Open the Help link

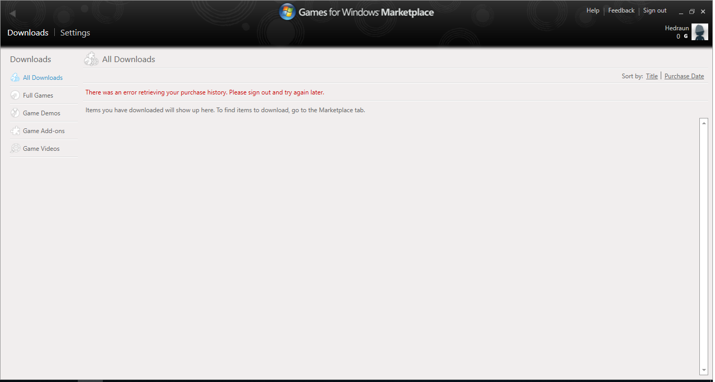point(593,10)
